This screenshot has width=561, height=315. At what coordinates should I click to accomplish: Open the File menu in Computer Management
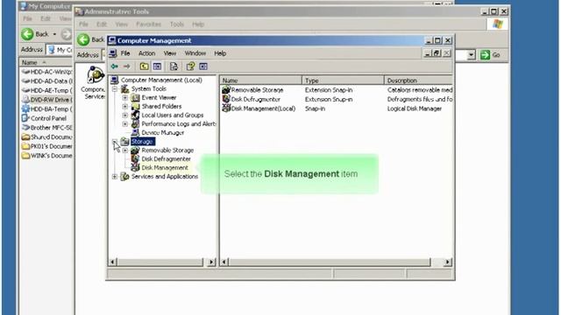click(125, 53)
